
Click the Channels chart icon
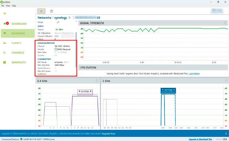click(x=4, y=53)
